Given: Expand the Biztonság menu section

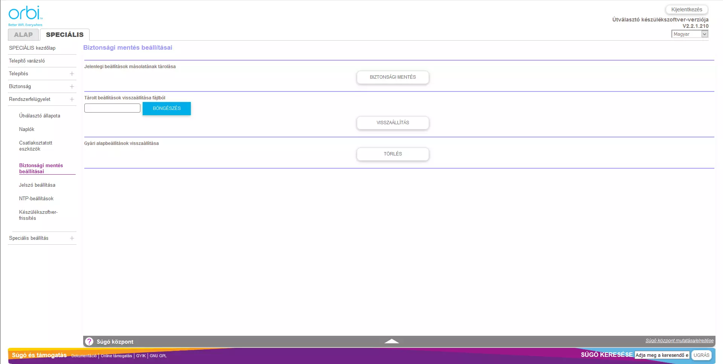Looking at the screenshot, I should pyautogui.click(x=72, y=87).
